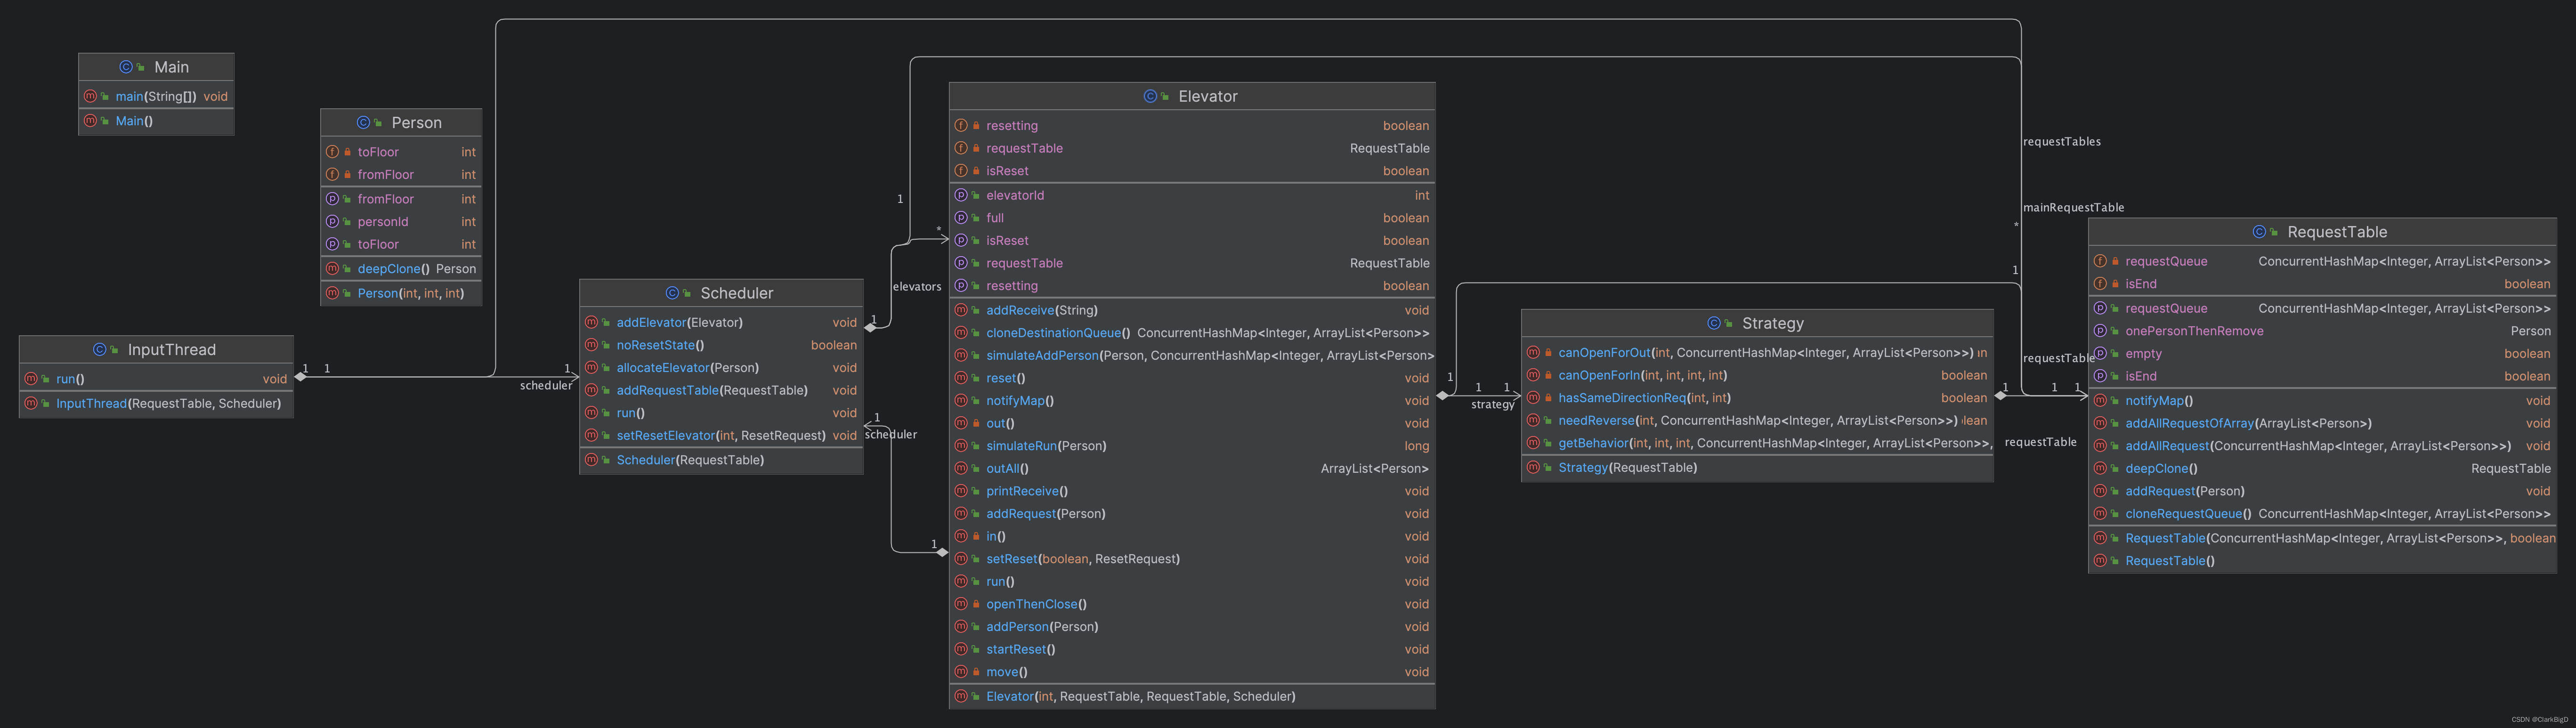
Task: Click the method icon beside the Main() constructor
Action: 91,121
